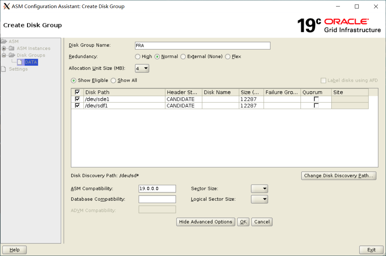Toggle the Quorum checkbox for /dev/sdf1

pos(316,105)
